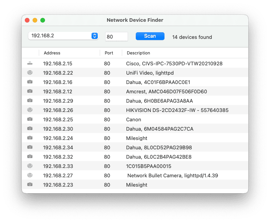Click the camera icon for 192.168.2.12

point(30,91)
